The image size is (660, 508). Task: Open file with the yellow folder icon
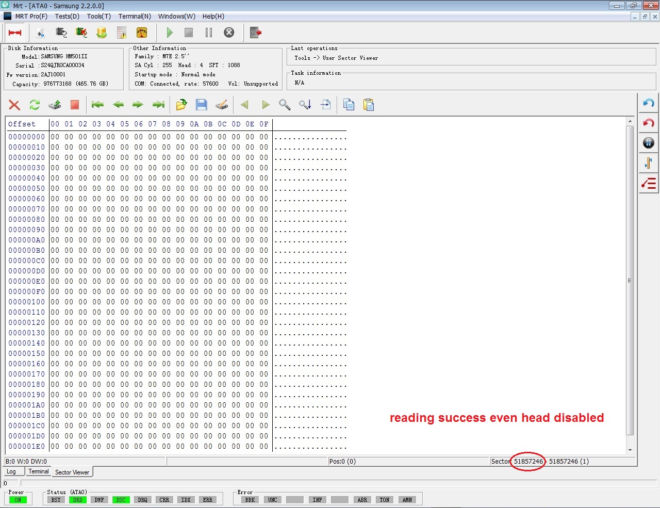tap(181, 105)
